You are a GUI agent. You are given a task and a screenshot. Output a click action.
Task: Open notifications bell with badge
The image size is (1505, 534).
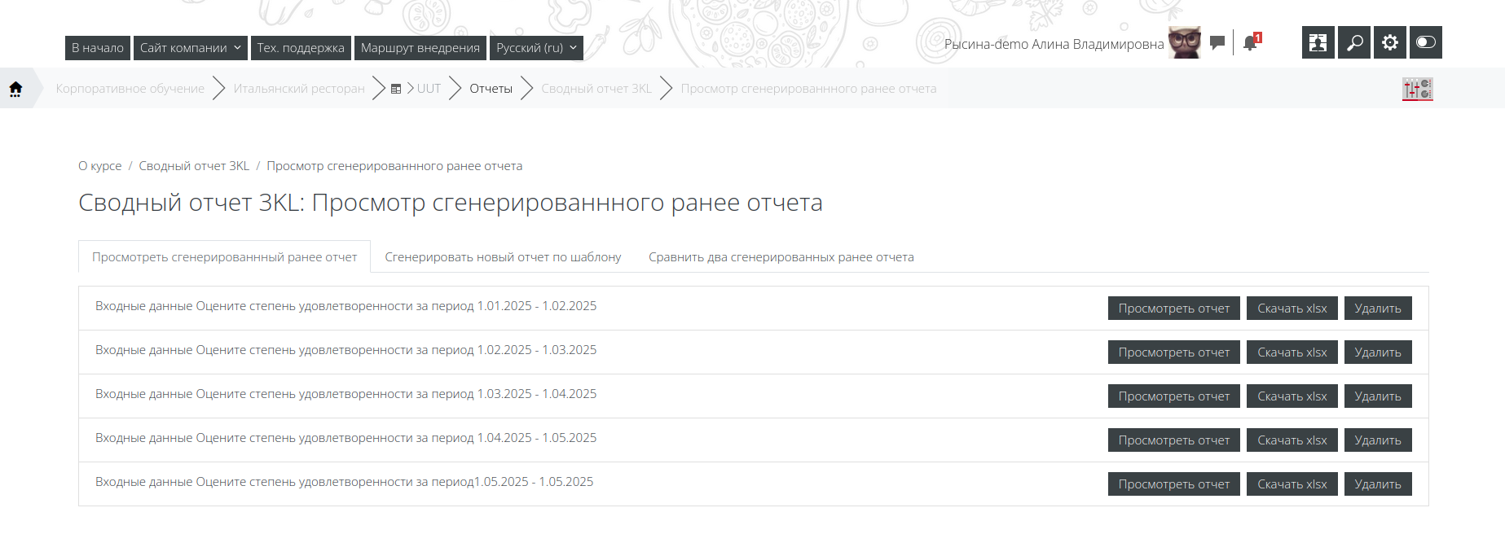1251,43
